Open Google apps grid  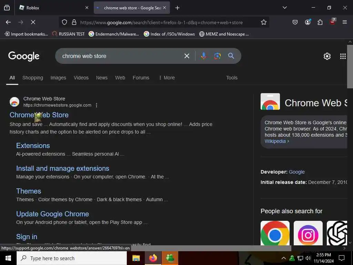(343, 56)
